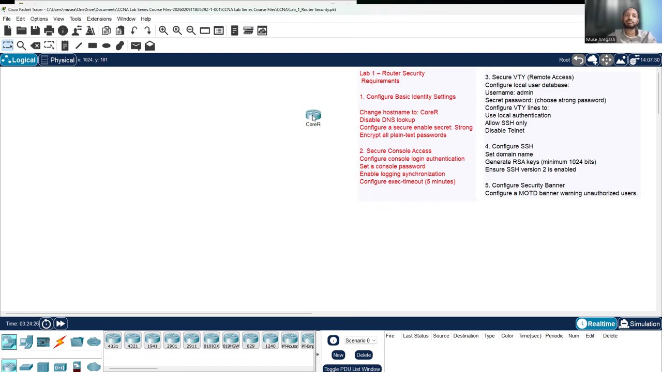Switch to Realtime mode
This screenshot has width=662, height=372.
[x=596, y=324]
